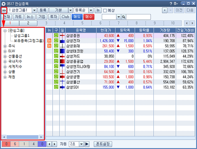This screenshot has height=149, width=197.
Task: Go to next page arrow at bottom
Action: [54, 144]
